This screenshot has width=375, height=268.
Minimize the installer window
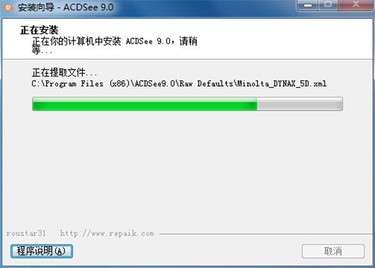point(307,5)
